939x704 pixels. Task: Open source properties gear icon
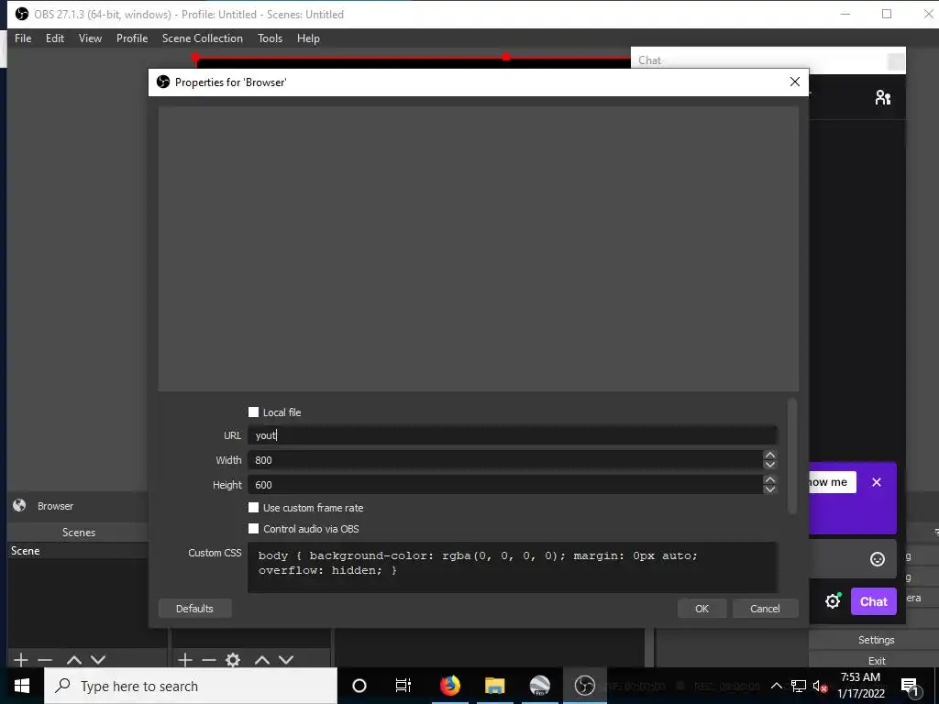233,660
